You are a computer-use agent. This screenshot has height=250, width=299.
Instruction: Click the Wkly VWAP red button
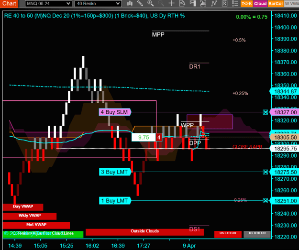[30, 216]
